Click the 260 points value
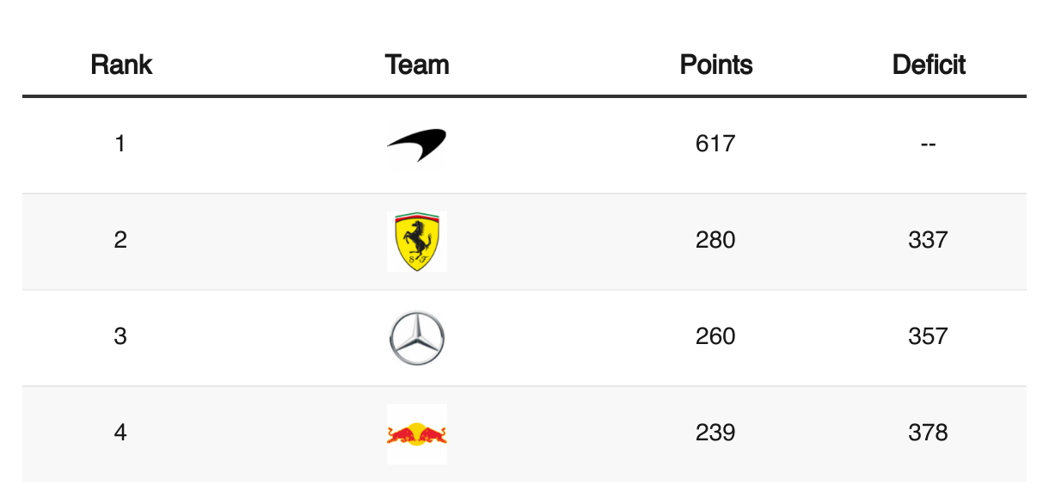The height and width of the screenshot is (504, 1049). click(715, 335)
